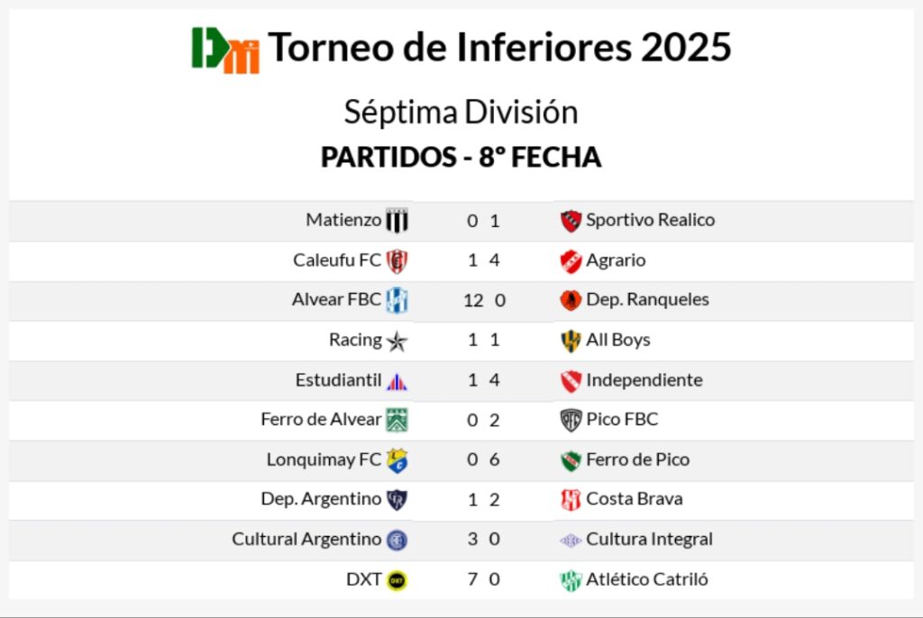Screen dimensions: 923x618
Task: Select the Alvear FBC club badge
Action: coord(397,300)
